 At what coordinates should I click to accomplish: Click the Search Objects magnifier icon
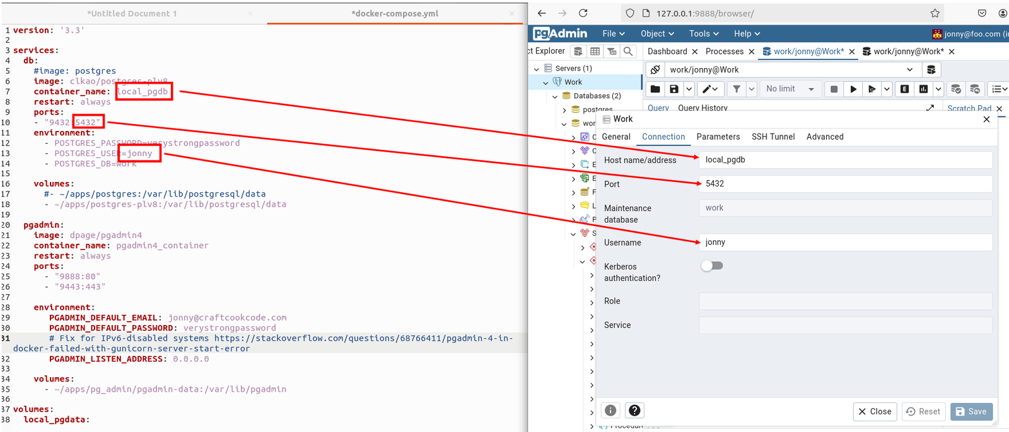tap(628, 51)
